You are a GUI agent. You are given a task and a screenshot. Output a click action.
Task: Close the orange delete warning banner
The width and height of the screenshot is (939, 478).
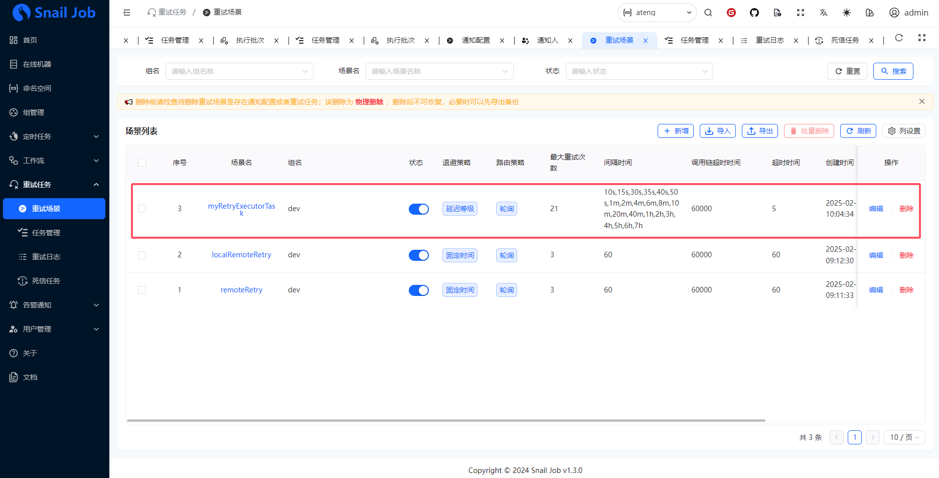pos(921,101)
